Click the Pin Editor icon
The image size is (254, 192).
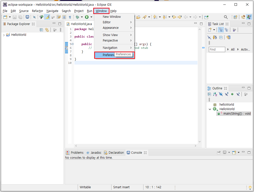(x=206, y=17)
